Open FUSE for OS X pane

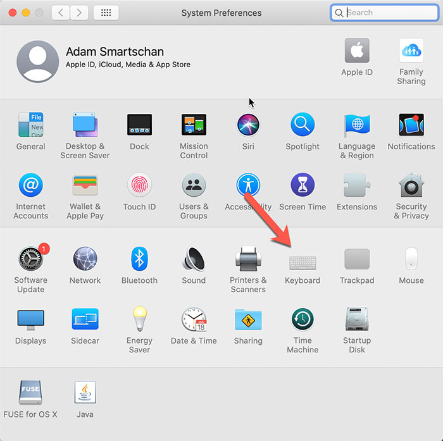[30, 392]
